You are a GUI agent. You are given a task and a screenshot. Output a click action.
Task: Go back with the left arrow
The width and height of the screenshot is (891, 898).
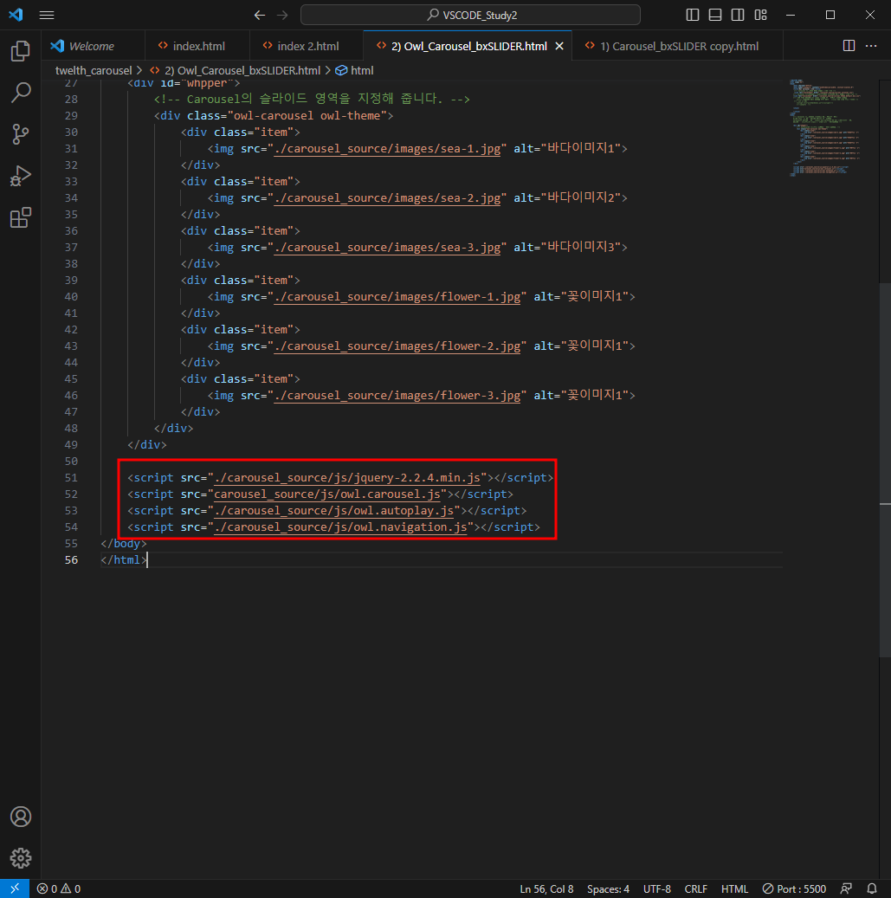260,15
